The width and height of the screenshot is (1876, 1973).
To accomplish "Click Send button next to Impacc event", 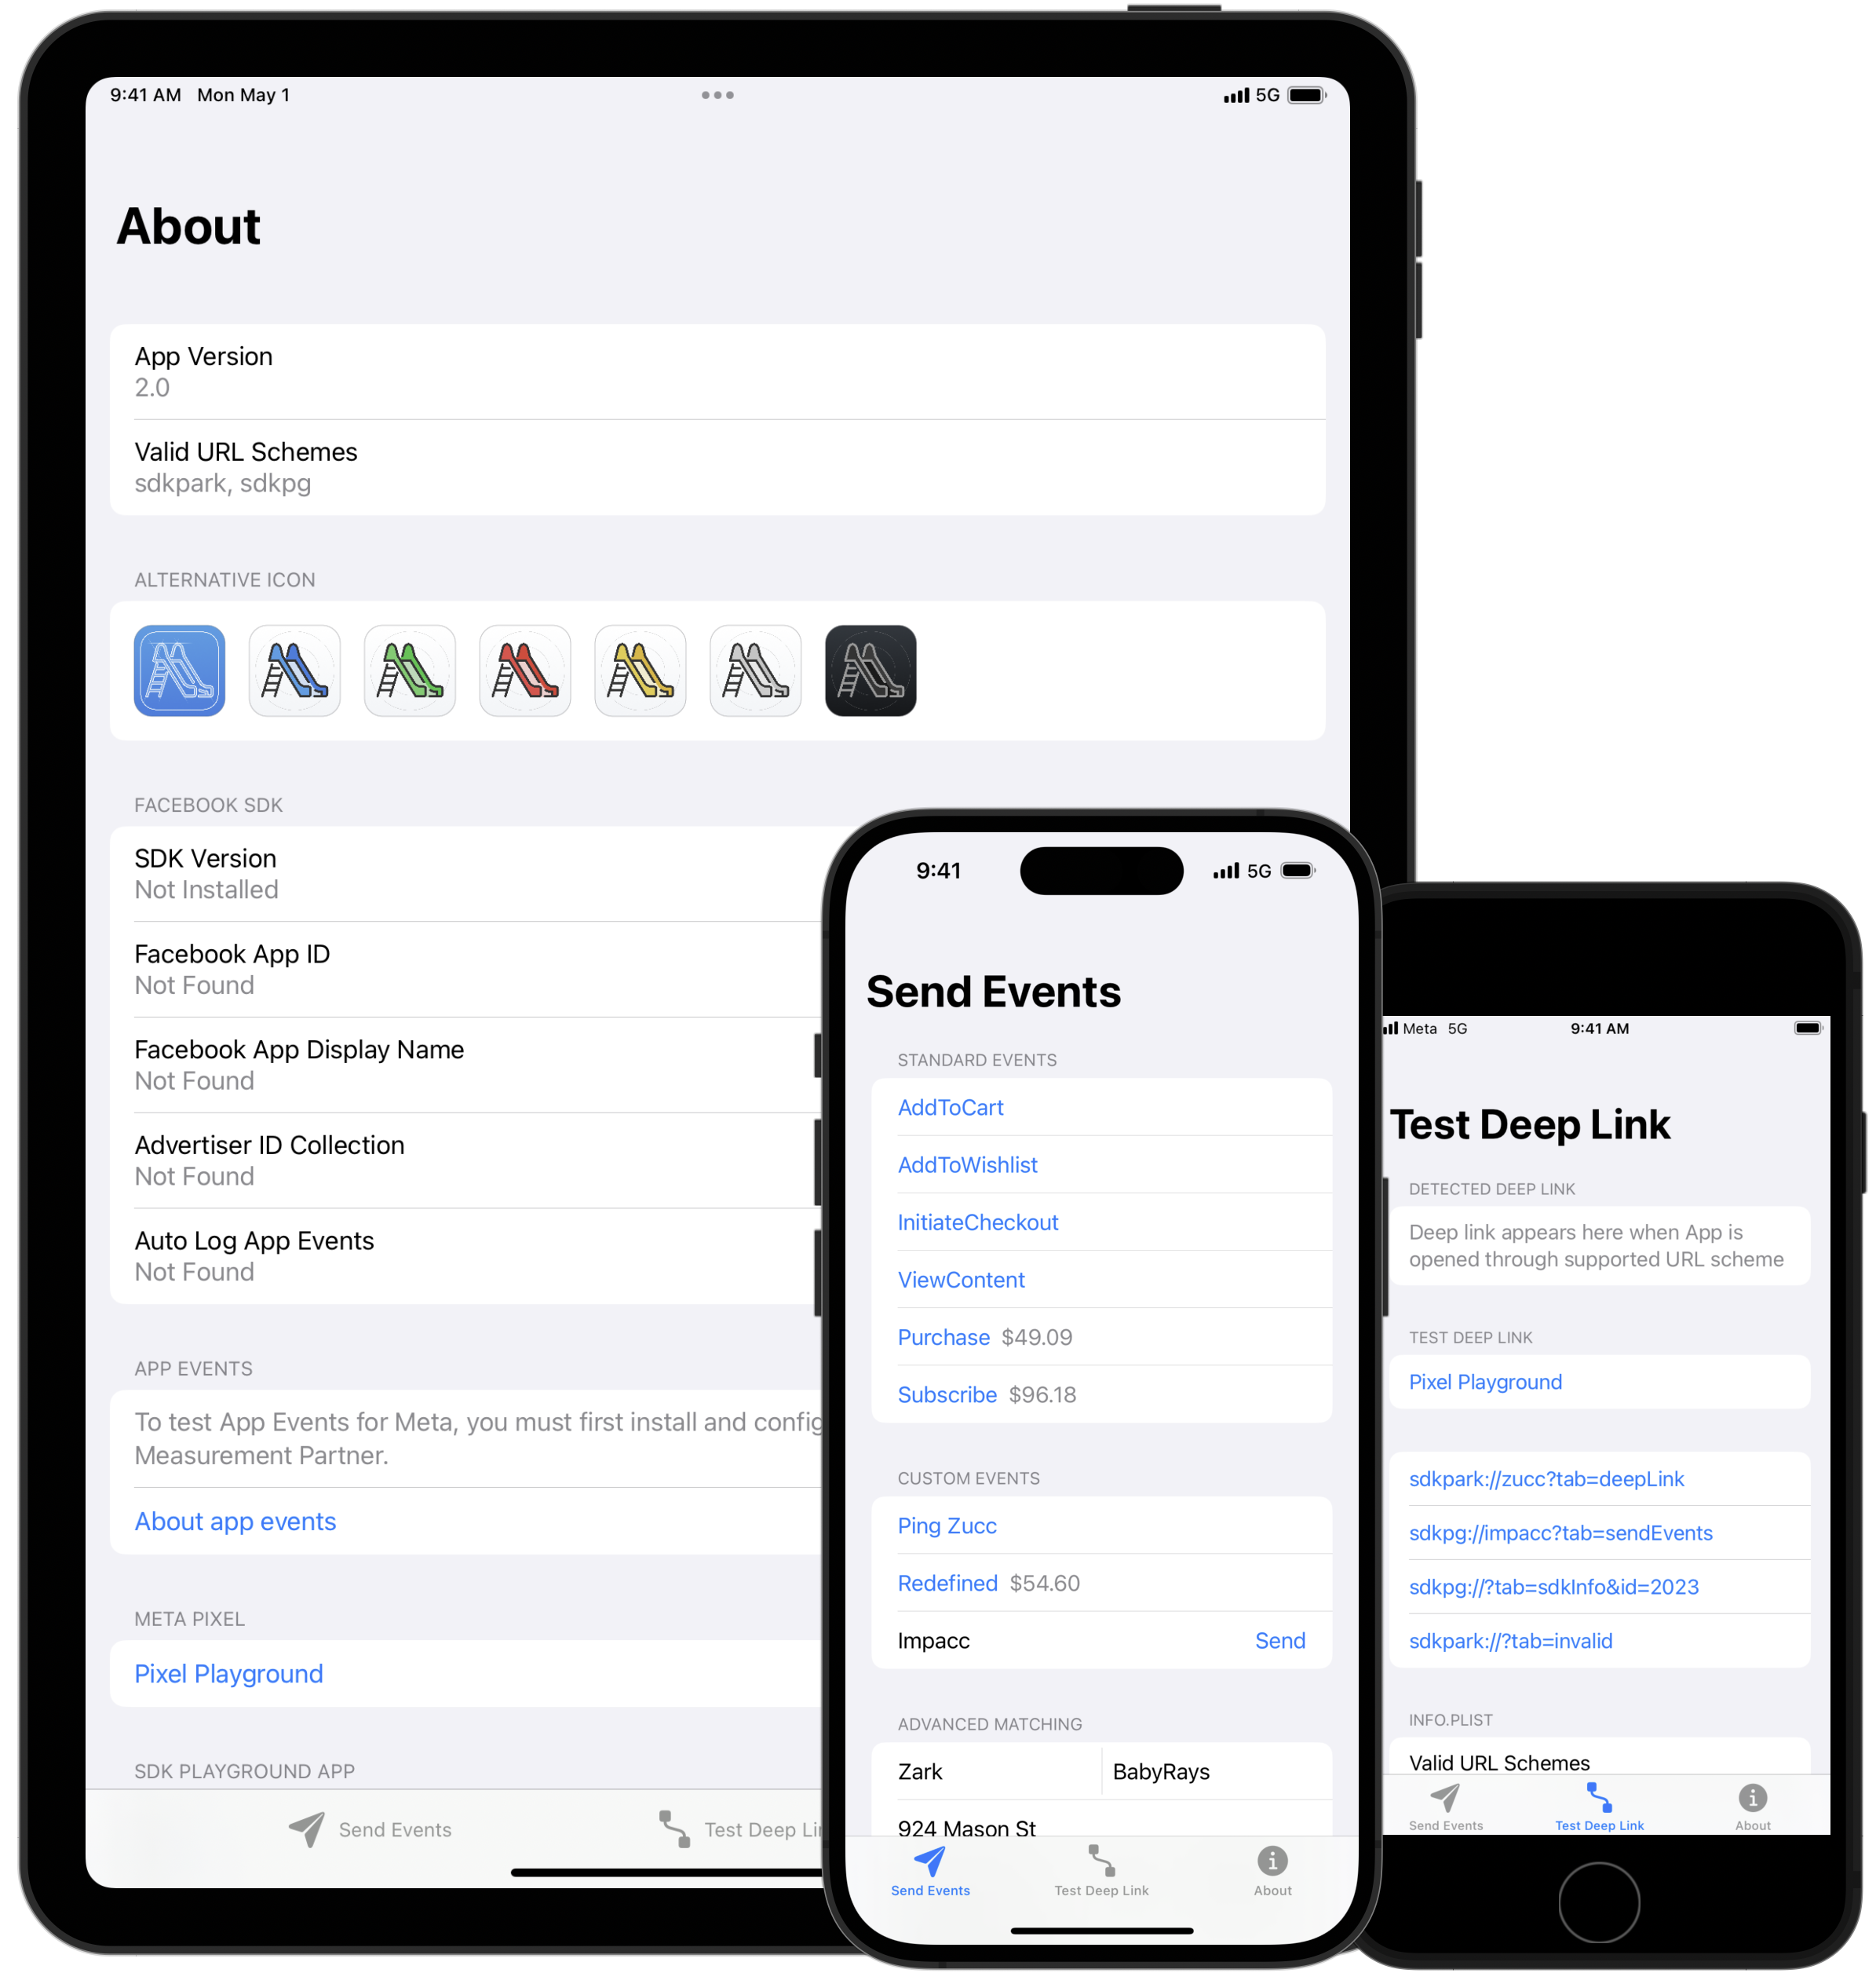I will pos(1279,1642).
